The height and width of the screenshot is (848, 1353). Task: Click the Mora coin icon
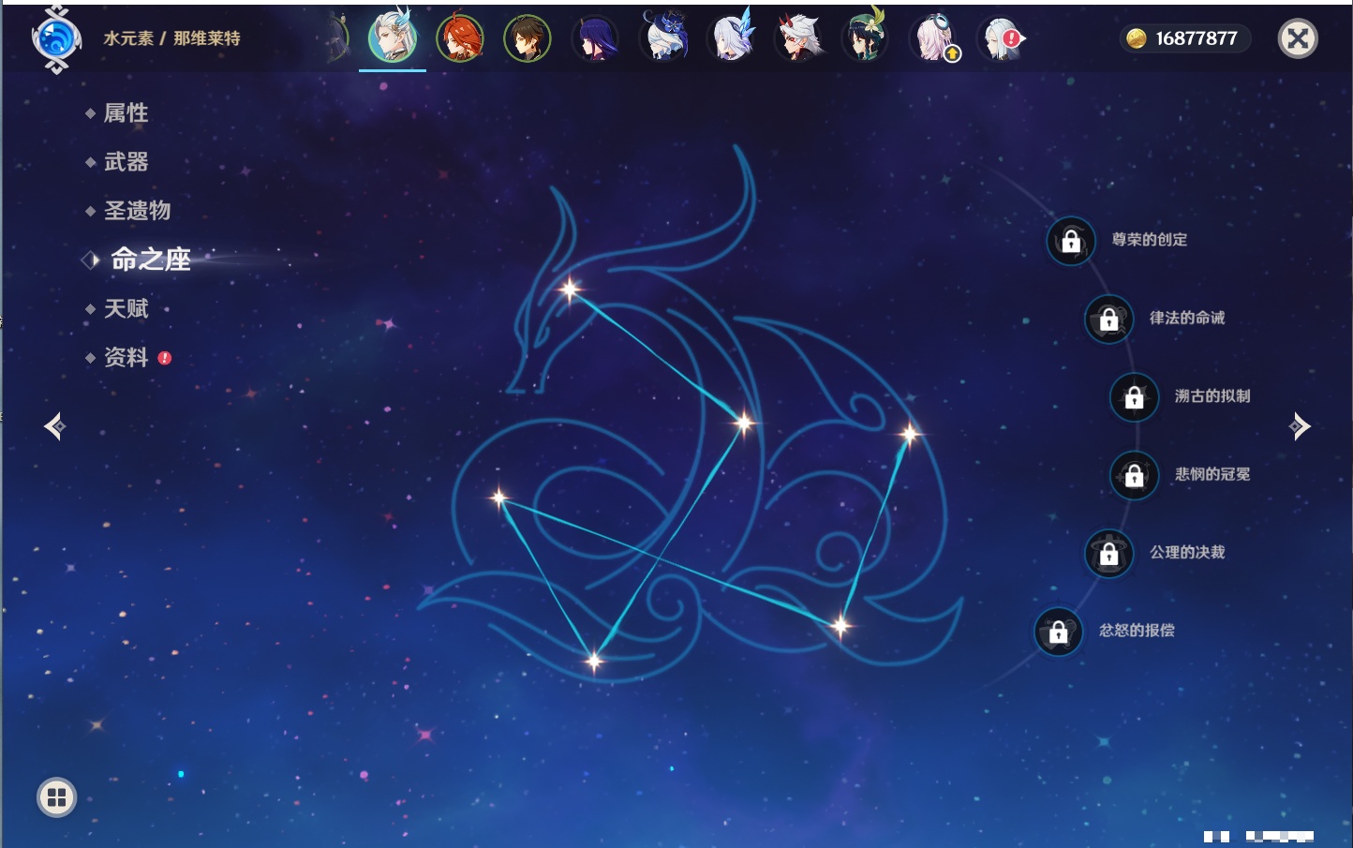[1137, 38]
